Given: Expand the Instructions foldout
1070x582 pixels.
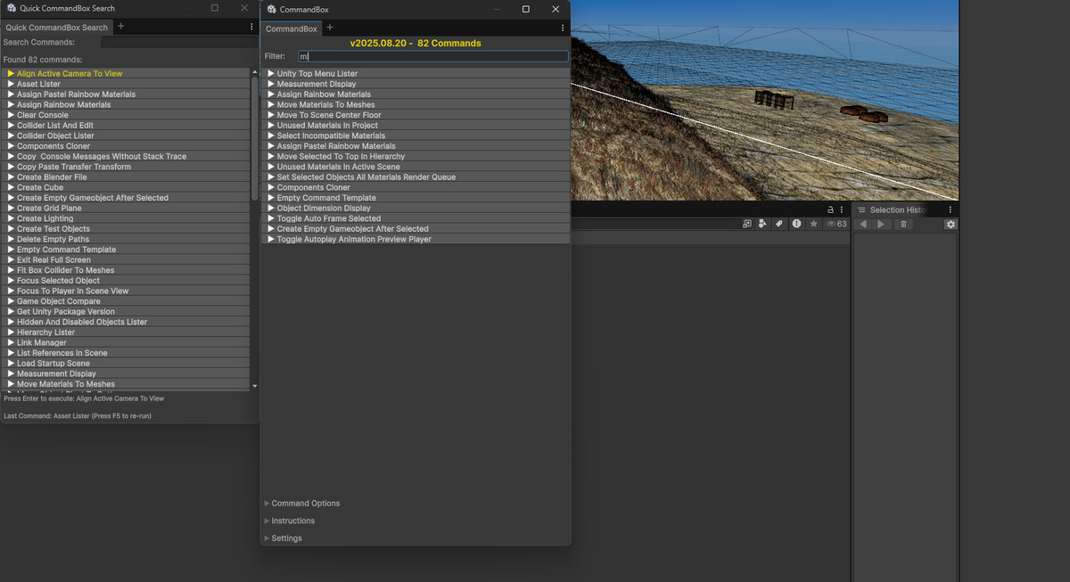Looking at the screenshot, I should (292, 521).
